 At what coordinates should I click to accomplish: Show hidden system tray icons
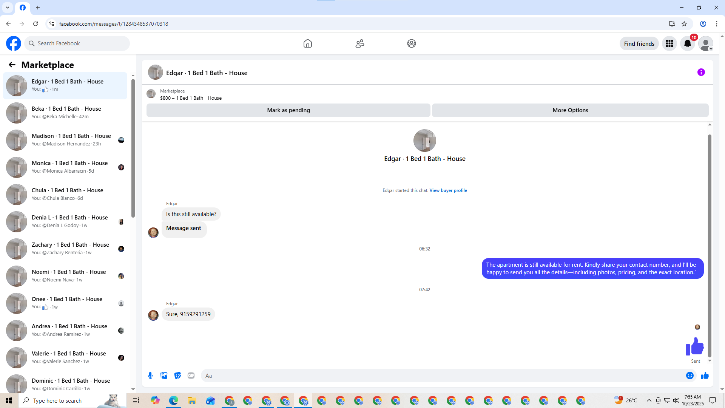(x=649, y=400)
